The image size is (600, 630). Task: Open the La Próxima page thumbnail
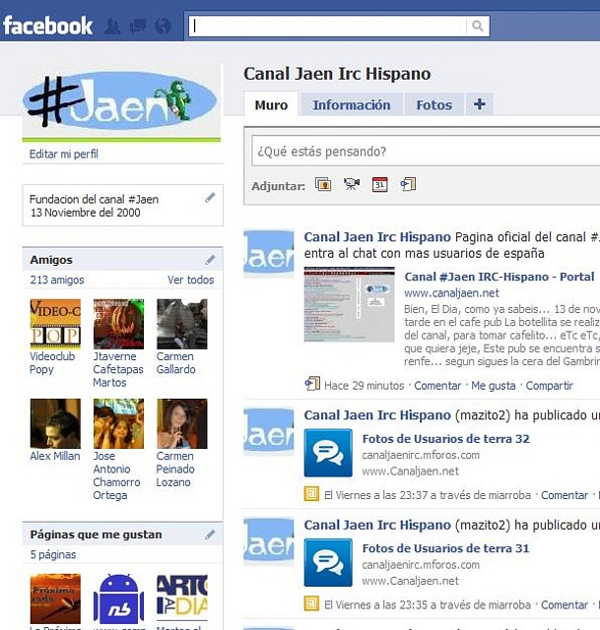[x=55, y=598]
